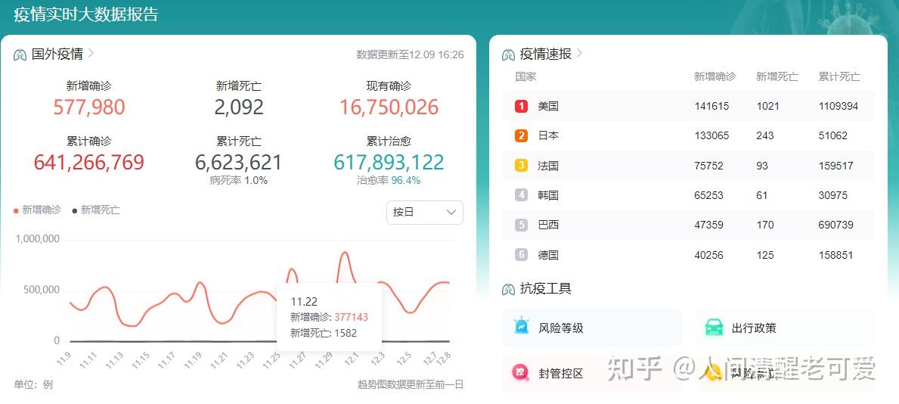The width and height of the screenshot is (899, 404).
Task: Open 国外疫情 section title
Action: tap(57, 54)
